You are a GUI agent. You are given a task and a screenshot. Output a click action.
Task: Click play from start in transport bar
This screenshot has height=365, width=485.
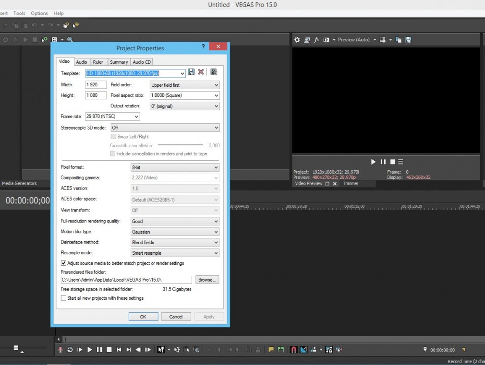(x=80, y=350)
